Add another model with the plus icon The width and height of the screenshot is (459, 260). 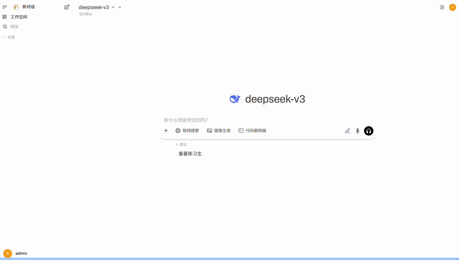pos(120,7)
